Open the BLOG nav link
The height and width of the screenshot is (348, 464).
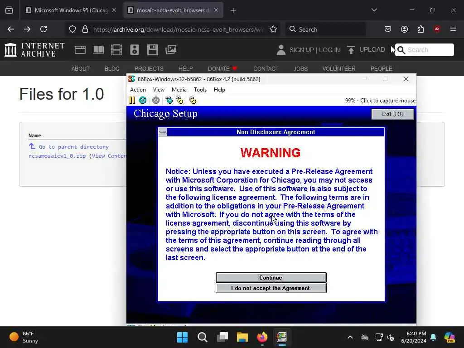pos(112,69)
